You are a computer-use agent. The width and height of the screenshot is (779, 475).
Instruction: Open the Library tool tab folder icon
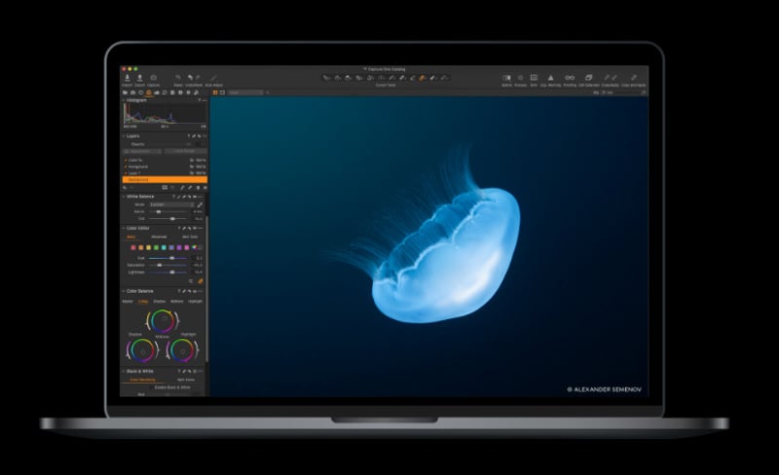click(125, 92)
